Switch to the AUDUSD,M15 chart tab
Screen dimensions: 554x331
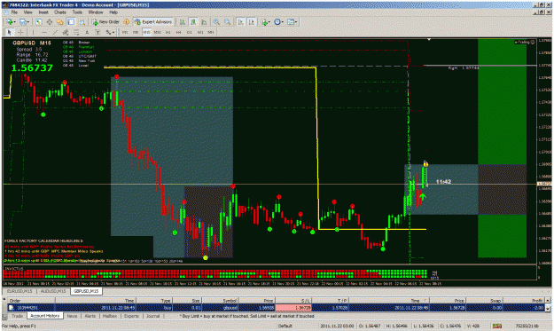(52, 291)
